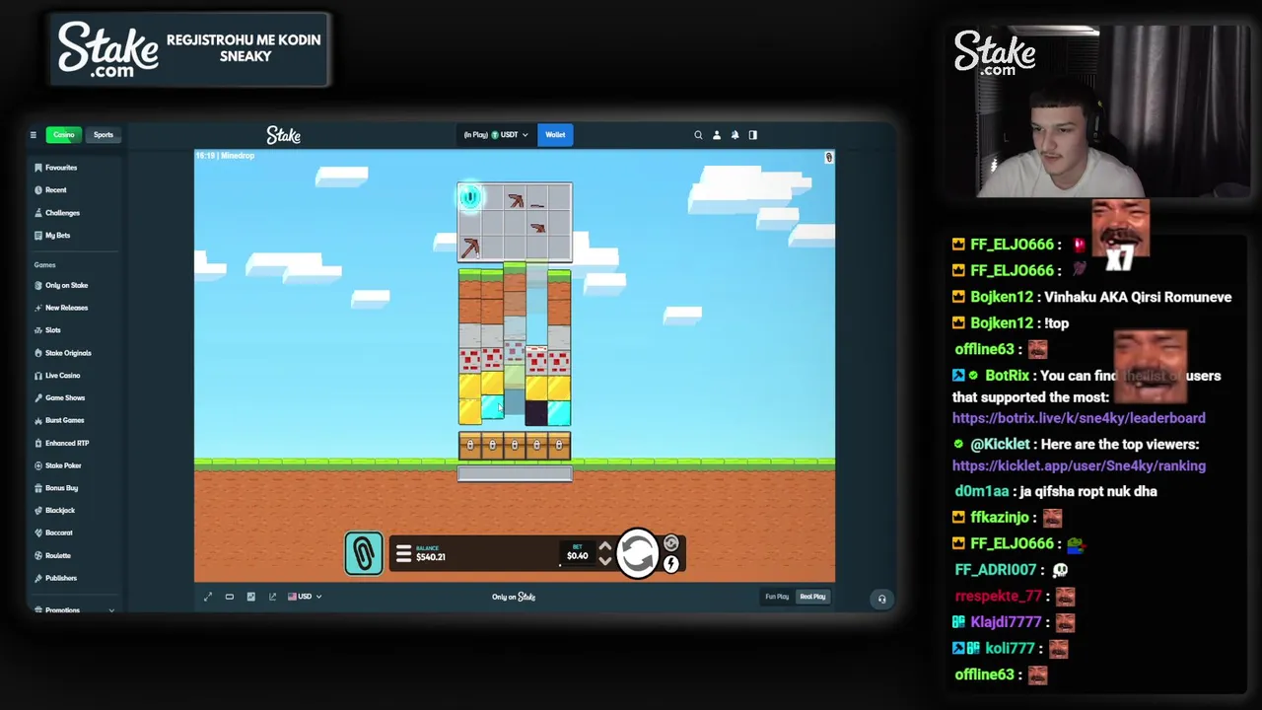Screen dimensions: 1262x710
Task: Toggle theatre mode icon below the game
Action: pyautogui.click(x=230, y=597)
